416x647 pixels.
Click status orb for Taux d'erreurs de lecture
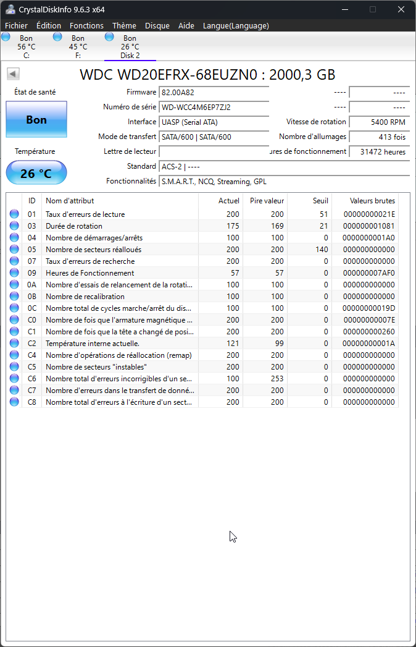14,214
